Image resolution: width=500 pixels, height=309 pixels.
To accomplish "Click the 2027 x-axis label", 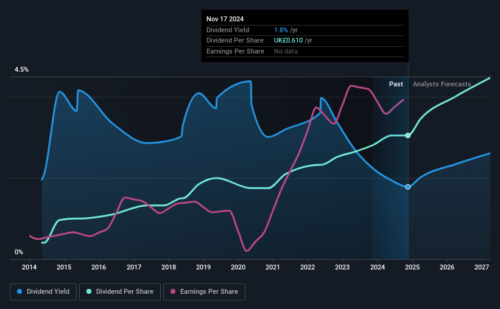I will 482,267.
